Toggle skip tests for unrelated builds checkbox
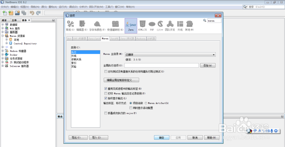The width and height of the screenshot is (285, 147). tap(106, 71)
